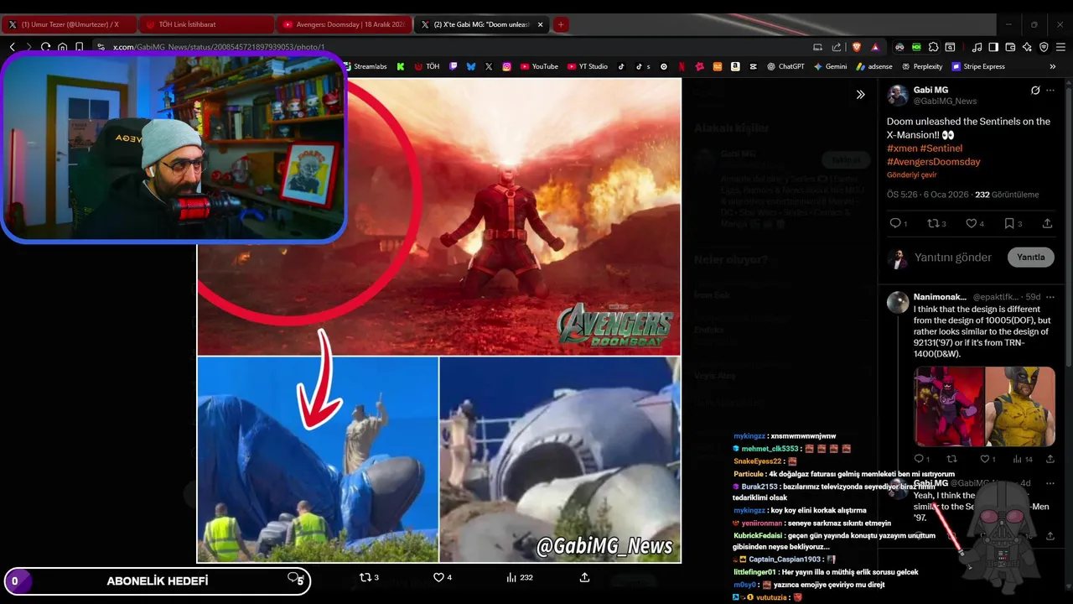
Task: Like the photo from the bottom bar
Action: tap(443, 577)
